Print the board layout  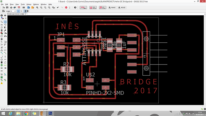[x=11, y=7]
